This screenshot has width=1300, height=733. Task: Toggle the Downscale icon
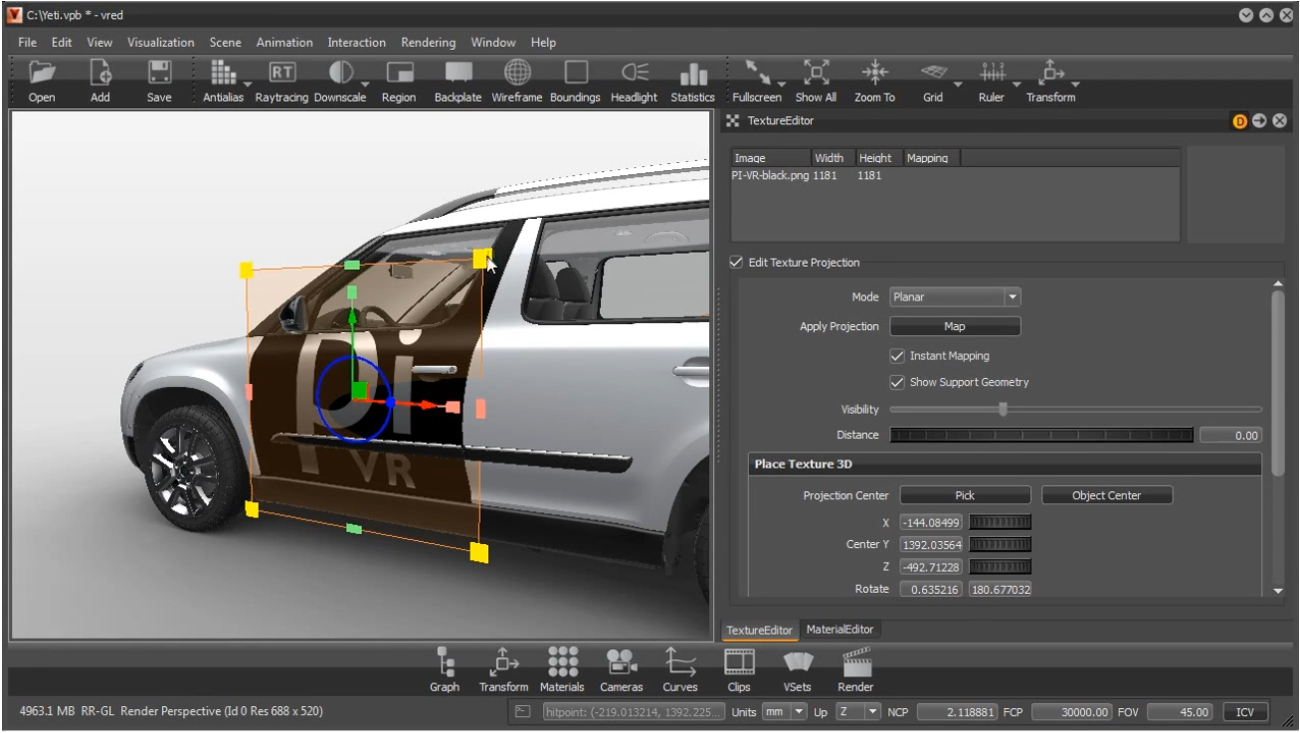click(x=341, y=74)
